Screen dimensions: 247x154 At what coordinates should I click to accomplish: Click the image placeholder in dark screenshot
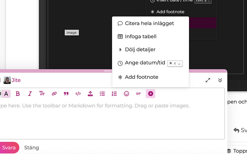click(72, 33)
